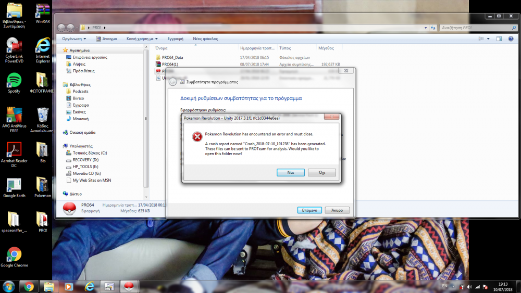The image size is (521, 293).
Task: Open the WinRAR desktop shortcut
Action: 43,14
